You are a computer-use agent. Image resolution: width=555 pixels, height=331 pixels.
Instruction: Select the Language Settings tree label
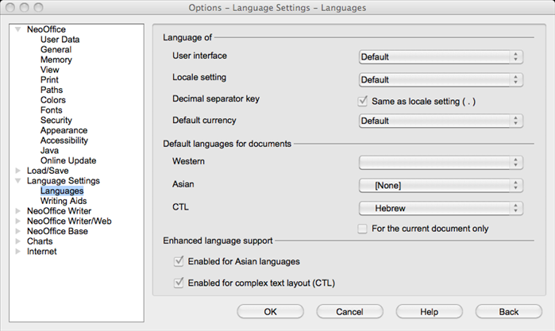coord(64,181)
